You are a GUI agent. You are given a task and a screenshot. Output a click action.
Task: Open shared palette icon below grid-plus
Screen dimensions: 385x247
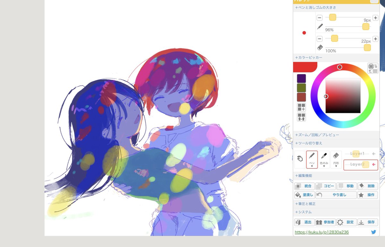click(x=301, y=117)
